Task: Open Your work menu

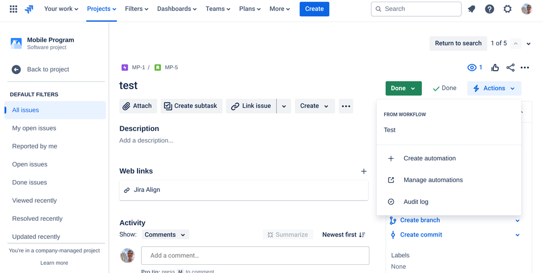Action: [61, 9]
